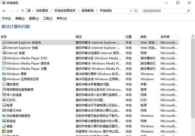Viewport: 195px width, 136px height.
Task: Select the 播放音频 row name
Action: coord(12,84)
